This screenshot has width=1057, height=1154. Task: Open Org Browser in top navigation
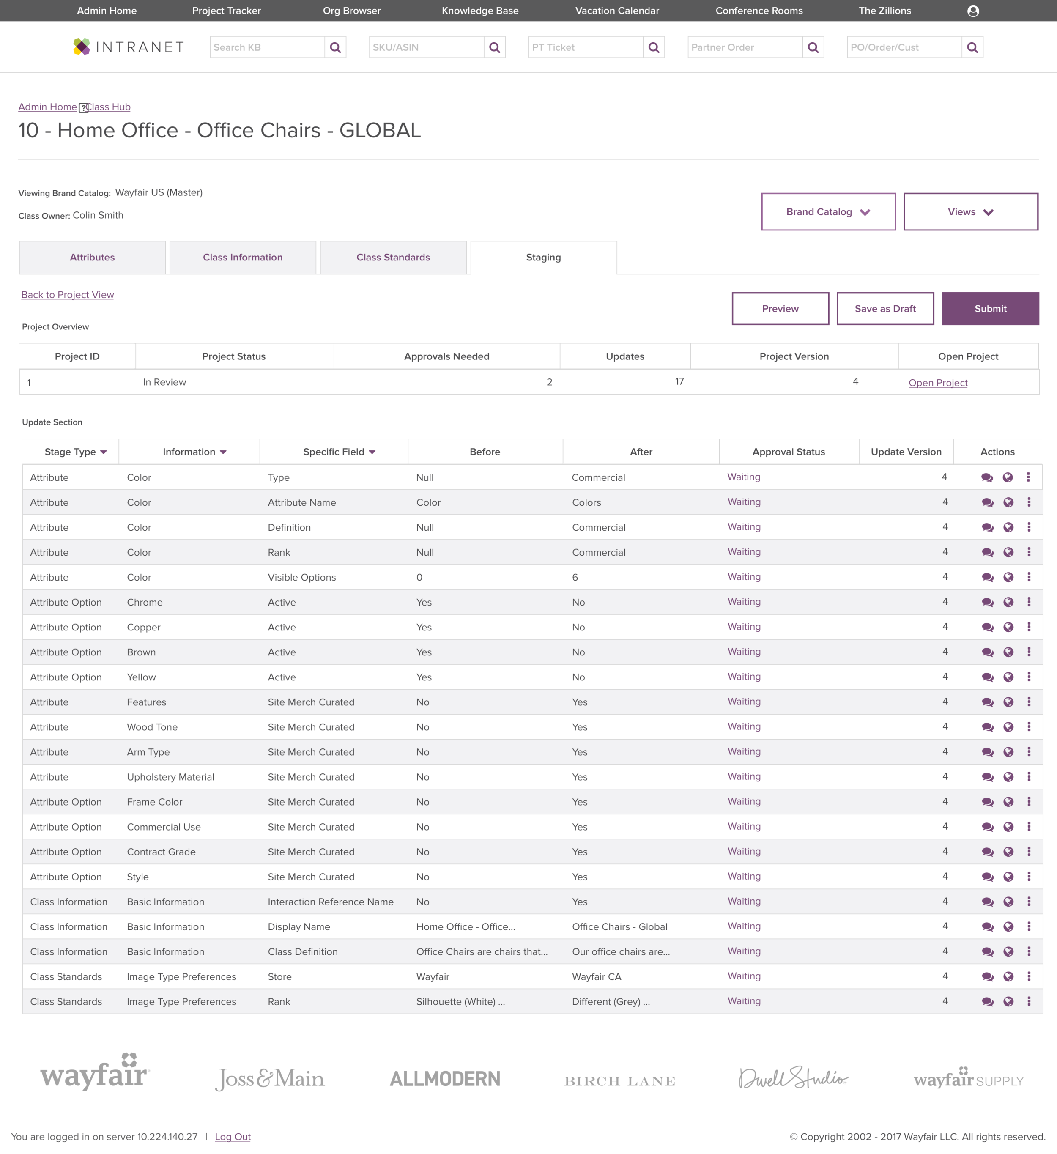pos(351,11)
